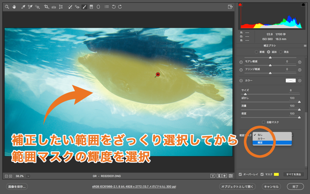This screenshot has width=310, height=194.
Task: Click the 密度 slider handle
Action: point(299,117)
